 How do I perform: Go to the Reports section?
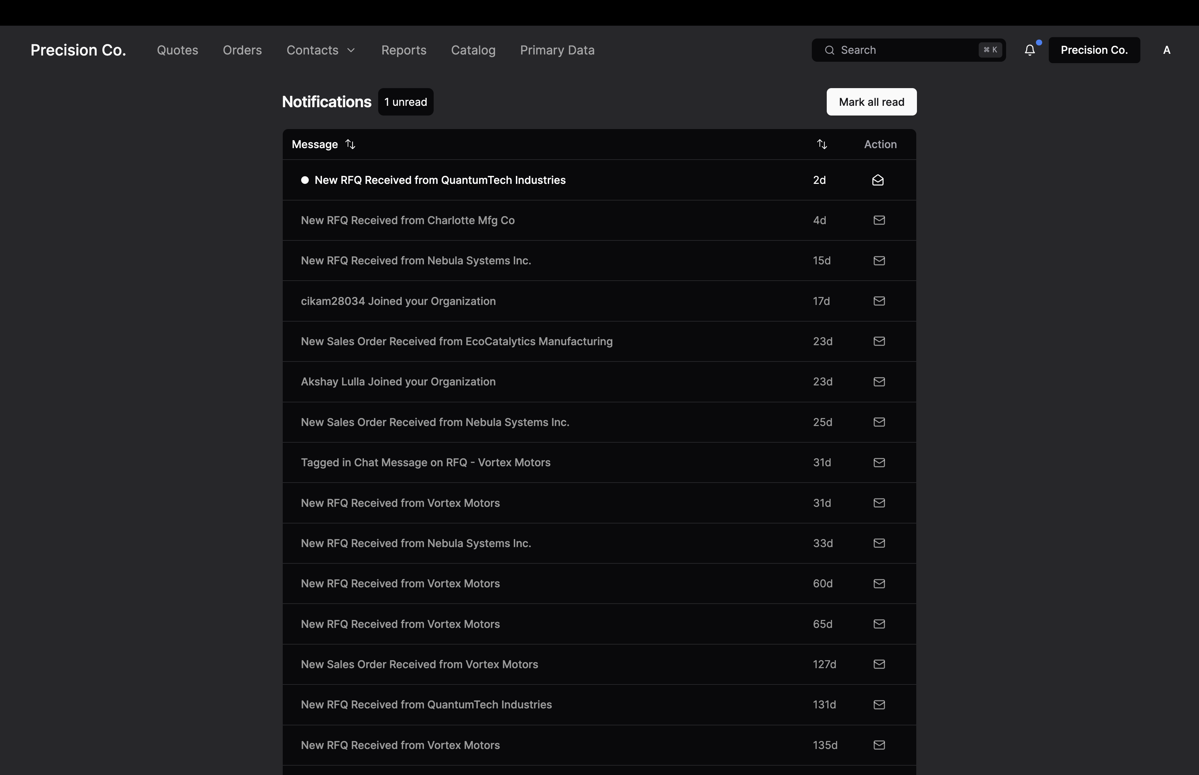(x=403, y=50)
